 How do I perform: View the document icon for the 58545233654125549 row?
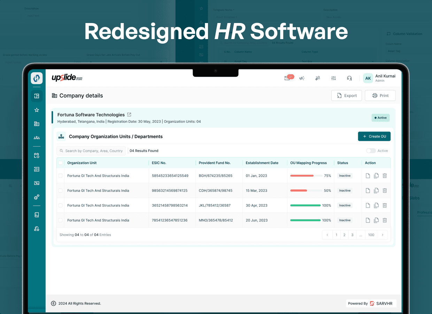(x=368, y=176)
